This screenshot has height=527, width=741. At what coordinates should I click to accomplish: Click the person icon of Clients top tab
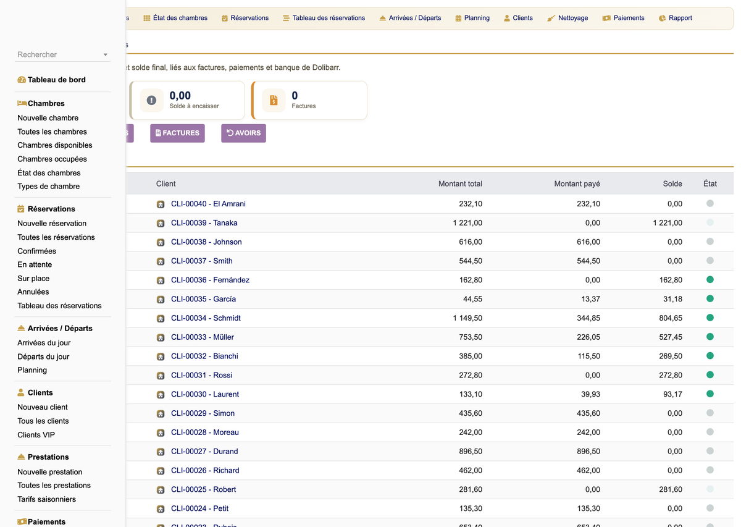coord(507,18)
